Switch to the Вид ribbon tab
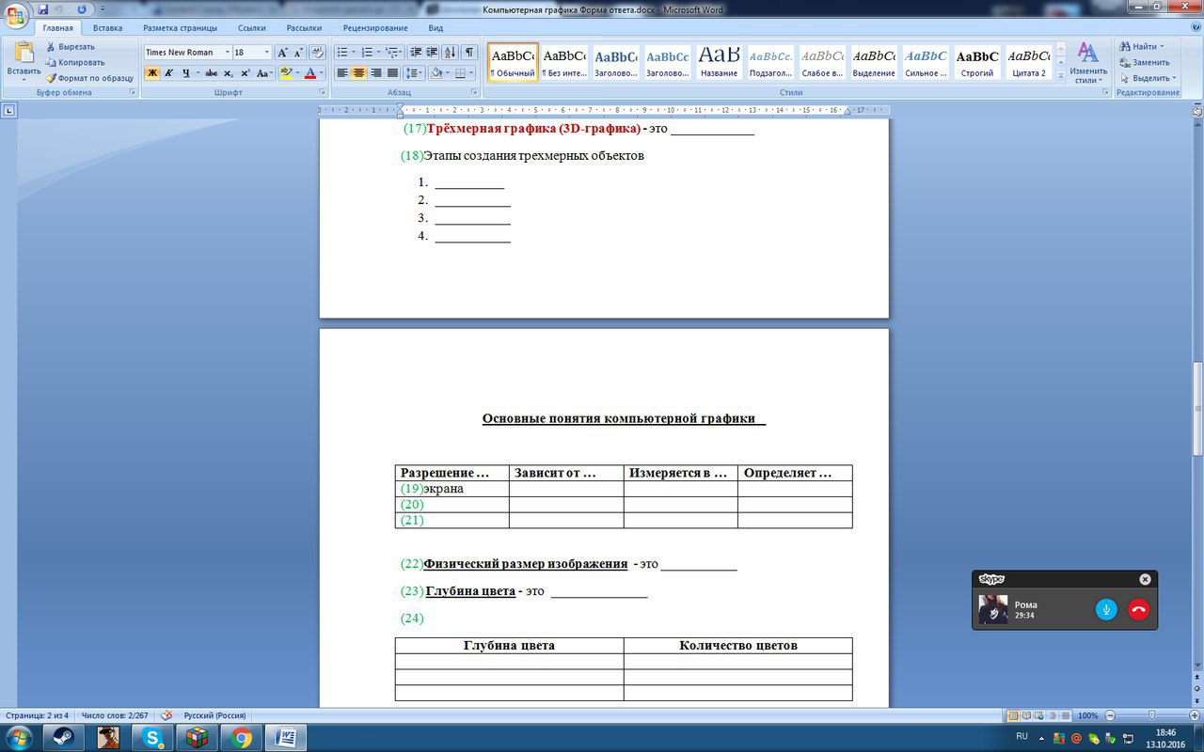This screenshot has width=1204, height=752. click(436, 28)
